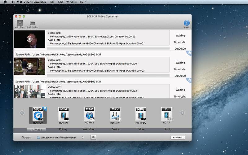The image size is (248, 155).
Task: Click Source Path text for AA069801.MXF
Action: [58, 82]
